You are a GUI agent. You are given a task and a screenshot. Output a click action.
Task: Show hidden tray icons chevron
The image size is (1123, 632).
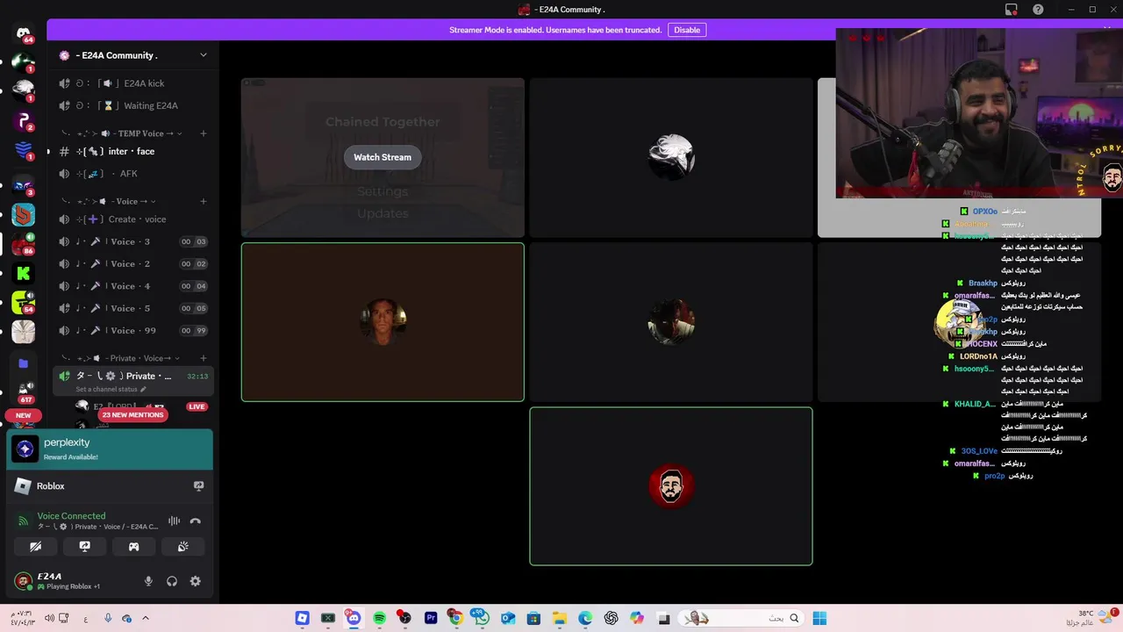pyautogui.click(x=146, y=618)
